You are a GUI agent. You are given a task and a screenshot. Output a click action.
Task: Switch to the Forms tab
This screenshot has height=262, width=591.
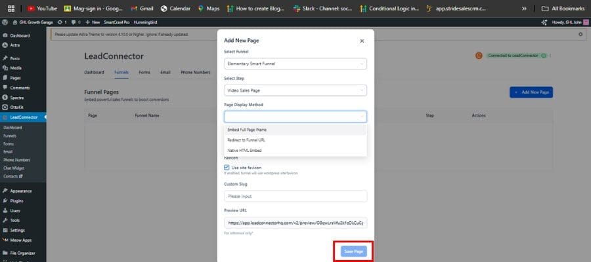144,72
